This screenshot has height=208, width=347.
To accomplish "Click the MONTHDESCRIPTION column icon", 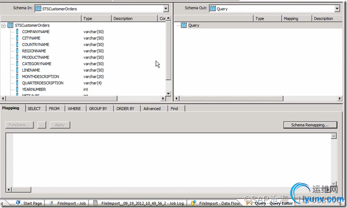I will pos(17,77).
